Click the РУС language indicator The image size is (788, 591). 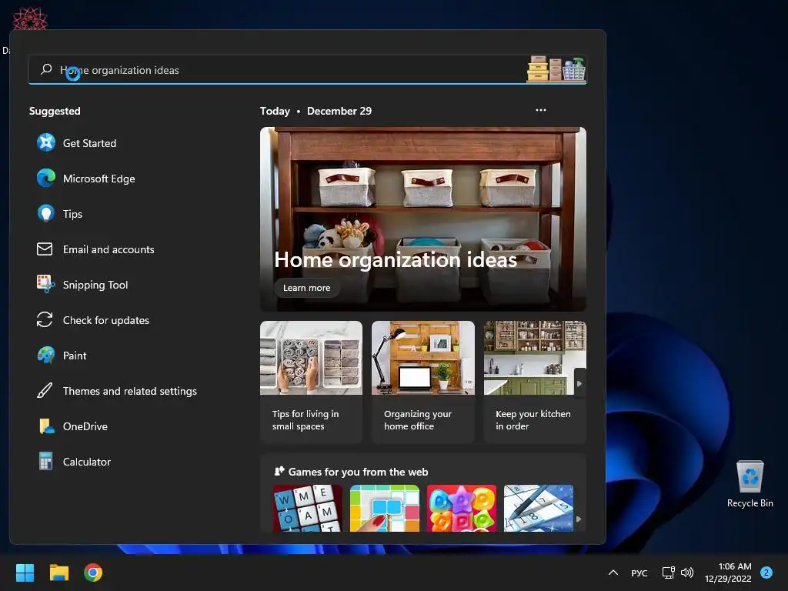[639, 573]
